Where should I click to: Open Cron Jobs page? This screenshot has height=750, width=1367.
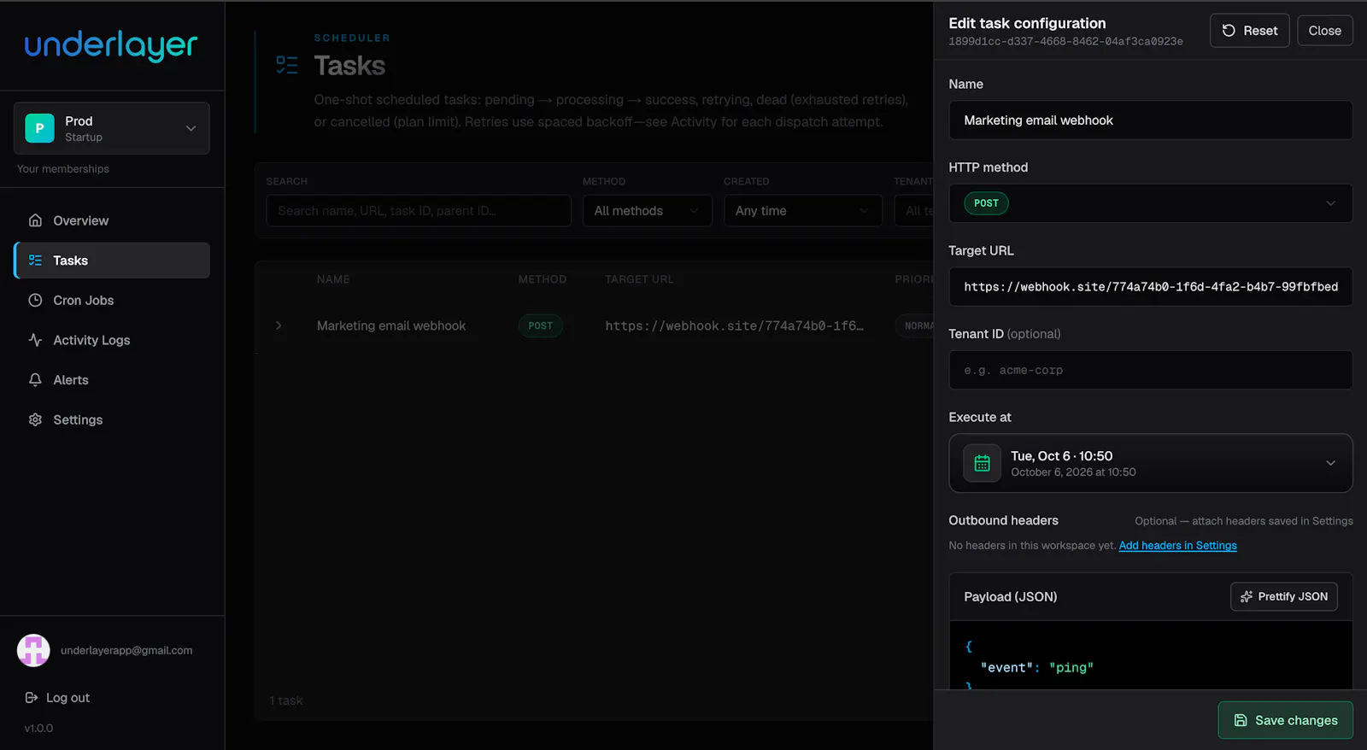pos(112,301)
